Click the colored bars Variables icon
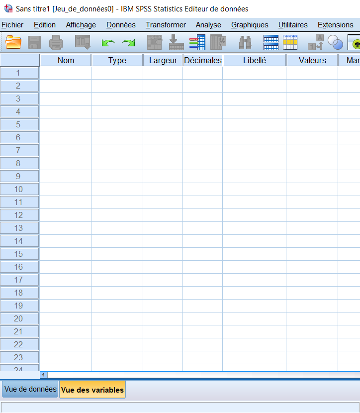This screenshot has width=360, height=413. 197,42
